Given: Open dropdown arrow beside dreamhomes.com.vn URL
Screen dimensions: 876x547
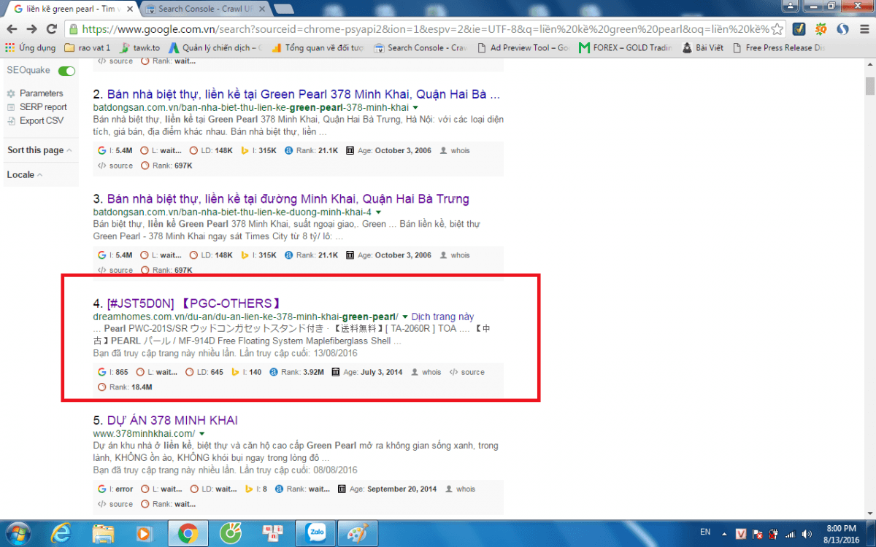Looking at the screenshot, I should (405, 317).
